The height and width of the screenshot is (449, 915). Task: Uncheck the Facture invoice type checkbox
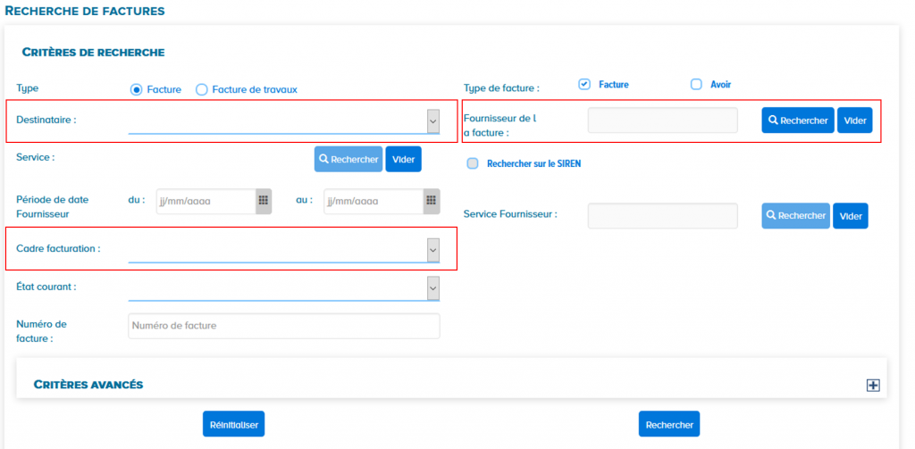[x=584, y=85]
